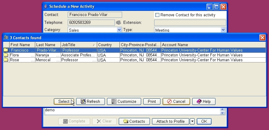Click the Contacts button in activity window
This screenshot has height=130, width=269.
tap(134, 121)
